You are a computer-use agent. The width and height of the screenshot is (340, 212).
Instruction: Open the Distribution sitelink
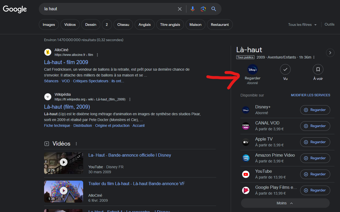click(83, 126)
